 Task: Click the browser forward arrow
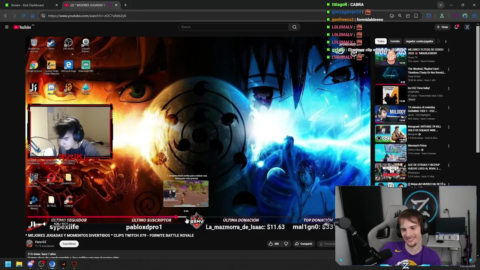click(x=14, y=16)
